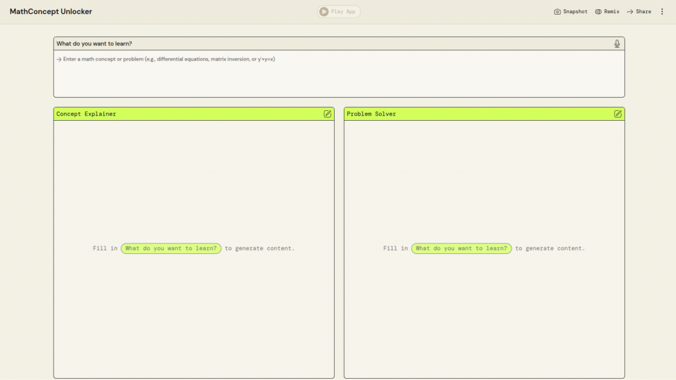
Task: Click the edit icon on Concept Explainer
Action: coord(327,114)
